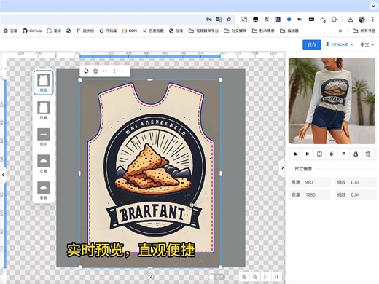Click the dash icon in floating toolbar
This screenshot has height=284, width=379.
123,71
